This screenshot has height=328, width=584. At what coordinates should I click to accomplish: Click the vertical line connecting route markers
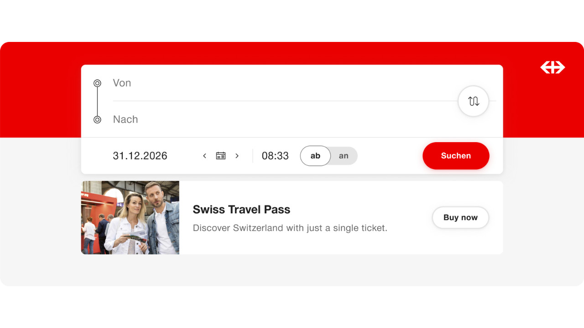pos(97,101)
